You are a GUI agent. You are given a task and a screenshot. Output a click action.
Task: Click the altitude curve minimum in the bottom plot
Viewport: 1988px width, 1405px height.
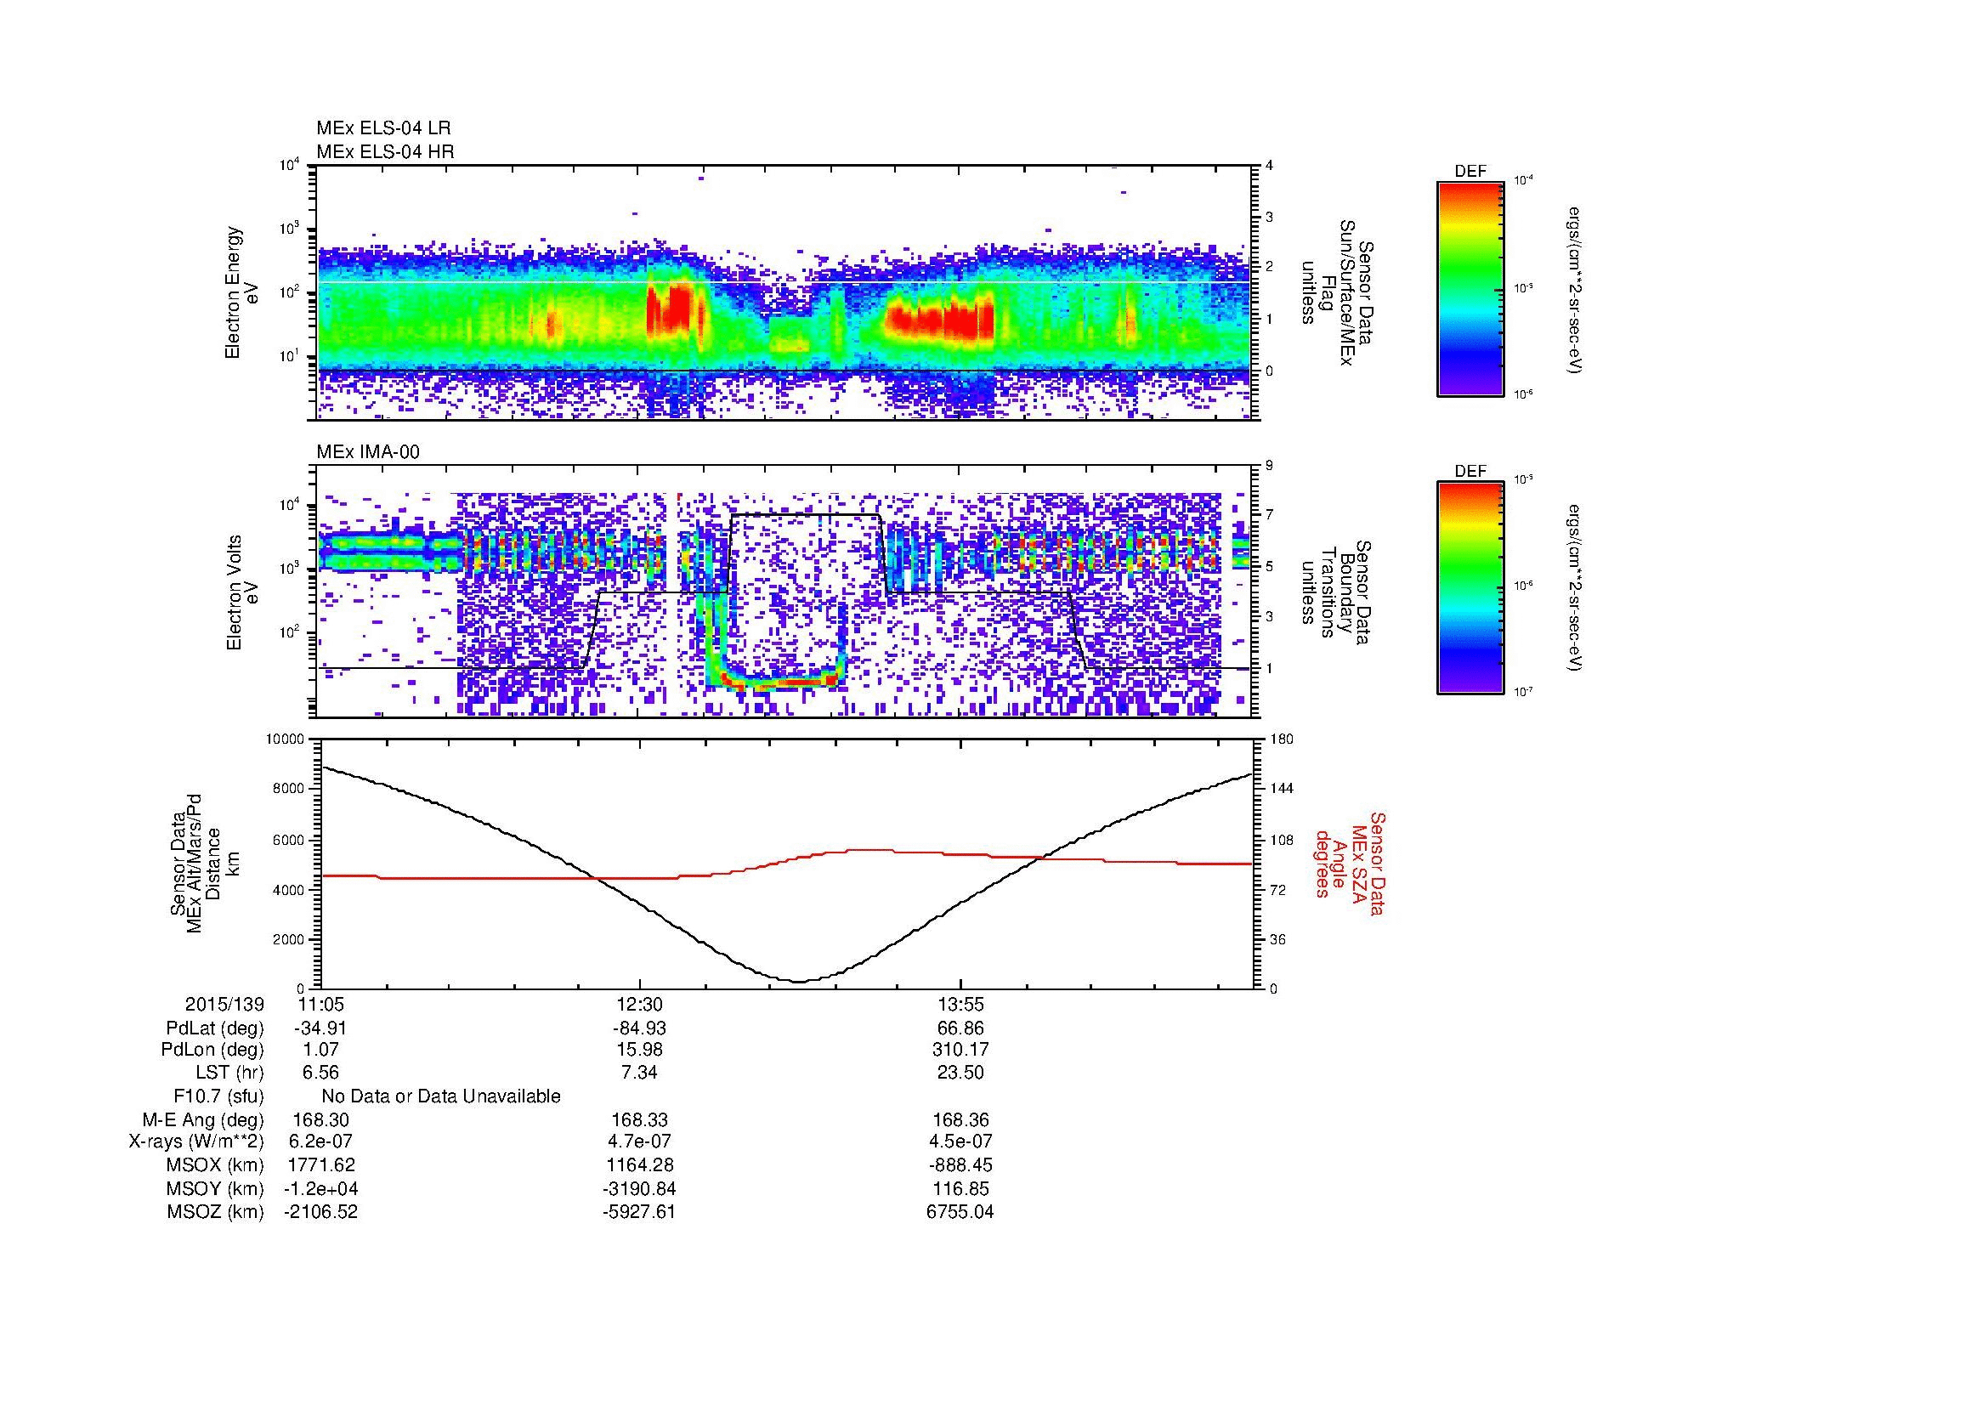point(798,982)
